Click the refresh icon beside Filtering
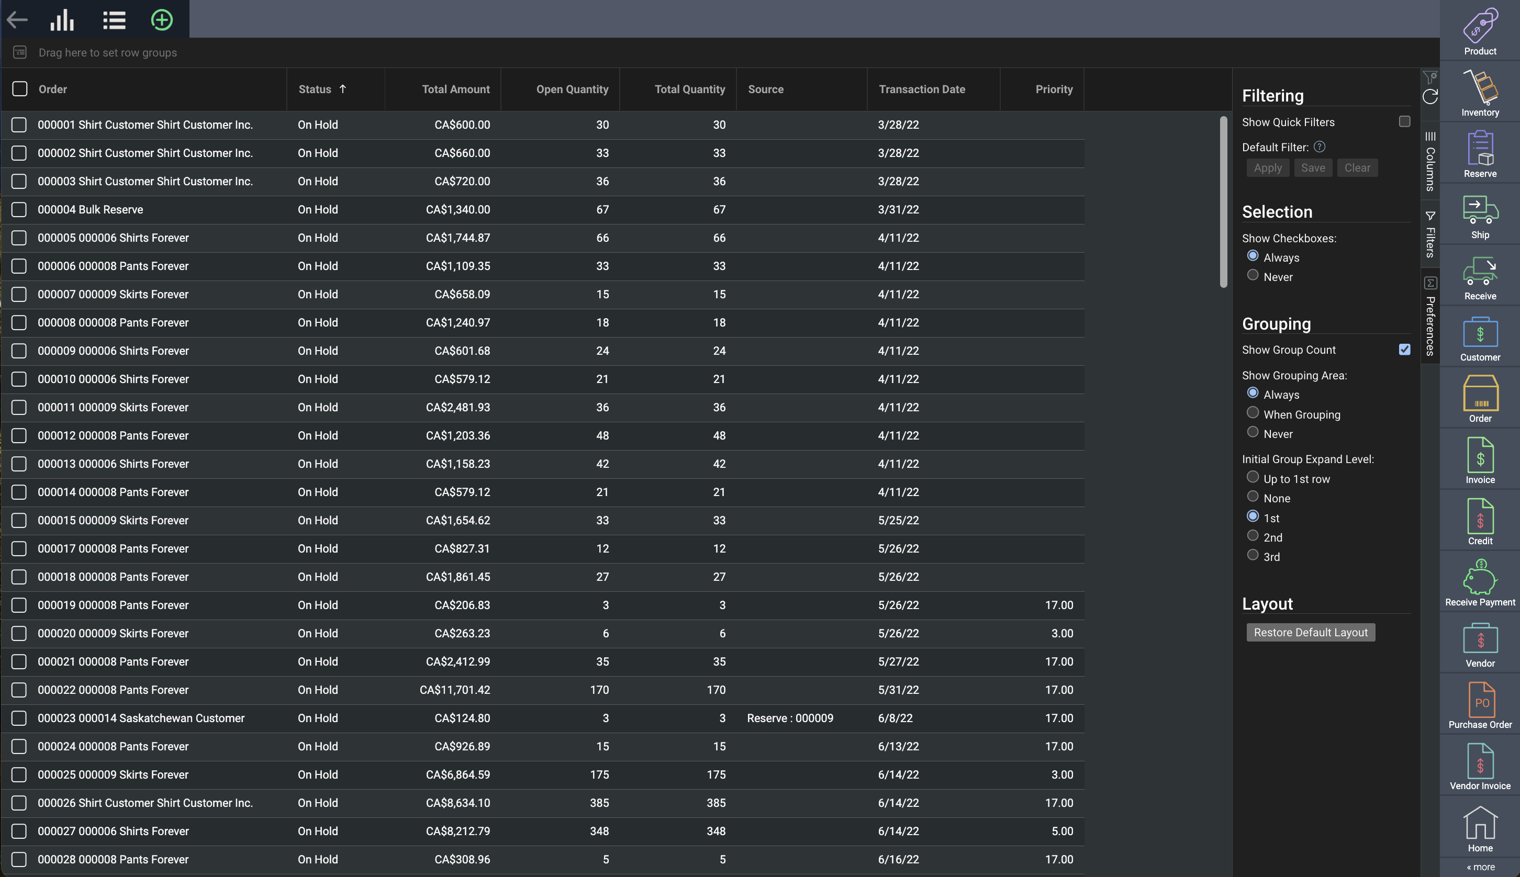1520x877 pixels. [x=1429, y=96]
